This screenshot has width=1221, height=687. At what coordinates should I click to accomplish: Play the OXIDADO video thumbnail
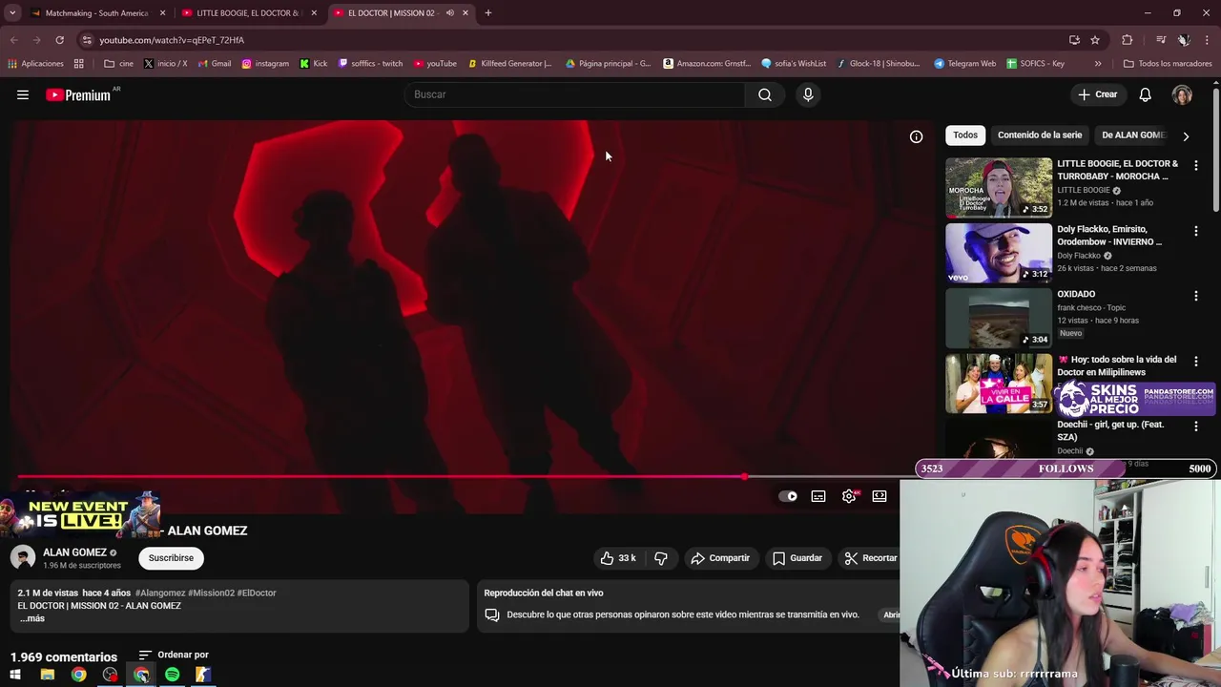(x=999, y=318)
